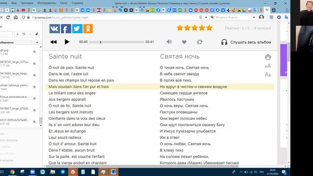Select line 'Et Jésus en échange'
Image resolution: width=313 pixels, height=176 pixels.
(x=67, y=131)
